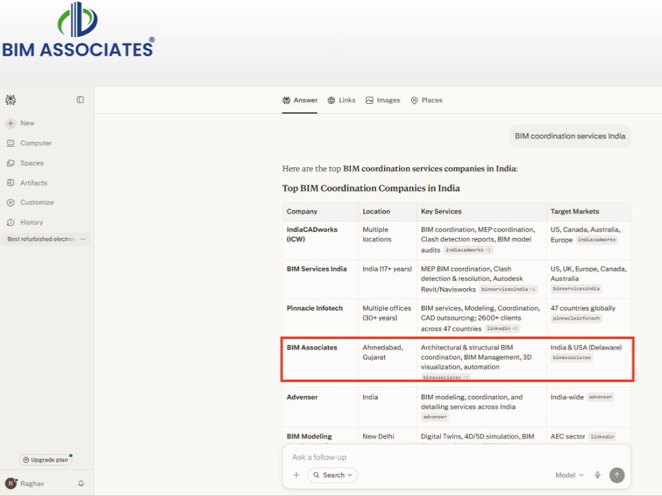The height and width of the screenshot is (496, 662).
Task: Open notifications bell icon
Action: pyautogui.click(x=81, y=483)
